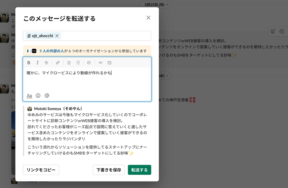Expand the 3月25日 (月) date dropdown

pyautogui.click(x=156, y=5)
